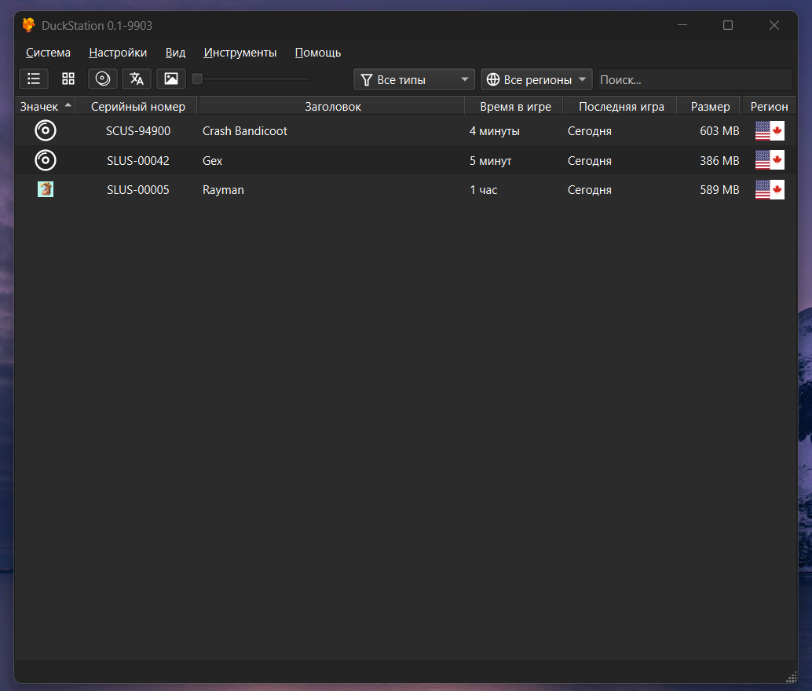Minimize the DuckStation window
The image size is (812, 691).
pyautogui.click(x=682, y=25)
